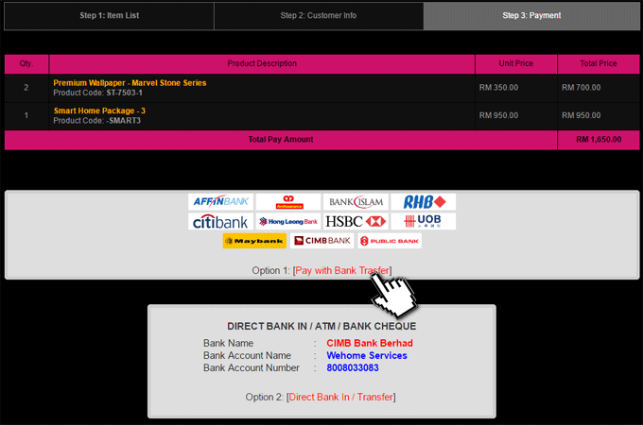Select the UOB bank logo

click(x=423, y=222)
